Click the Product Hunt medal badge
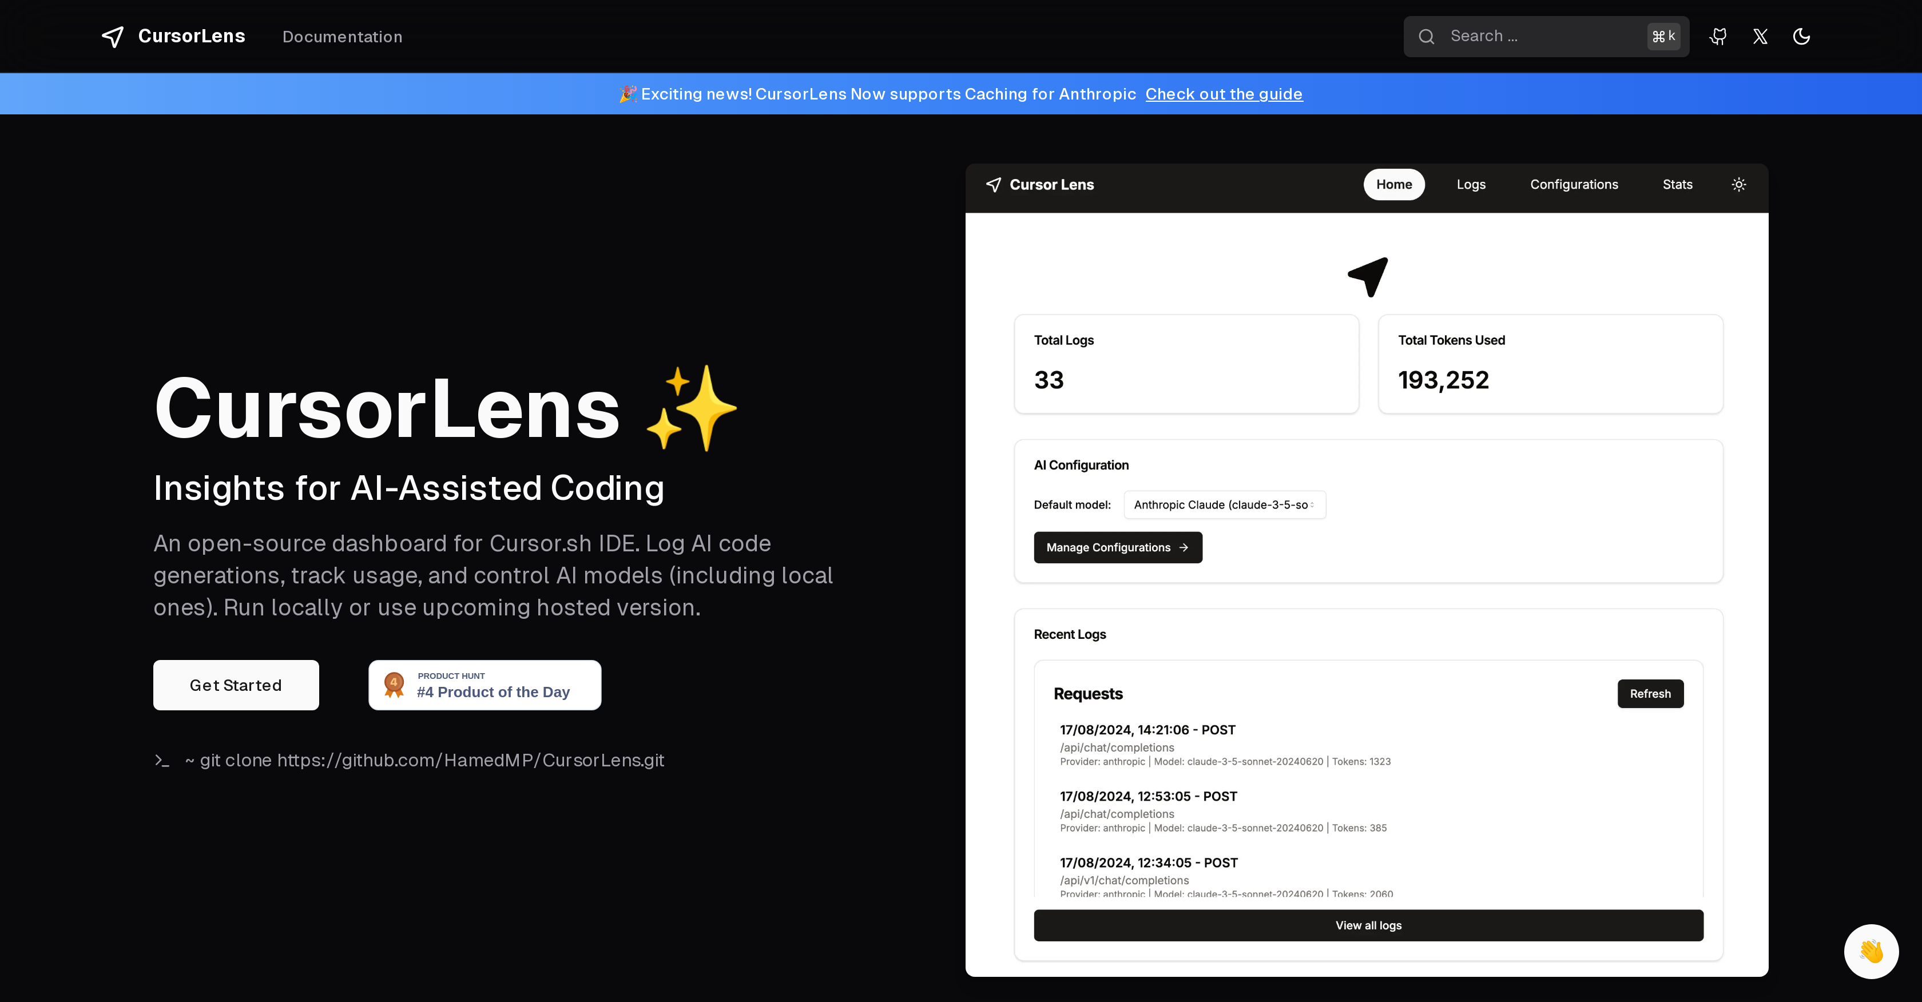 [393, 684]
